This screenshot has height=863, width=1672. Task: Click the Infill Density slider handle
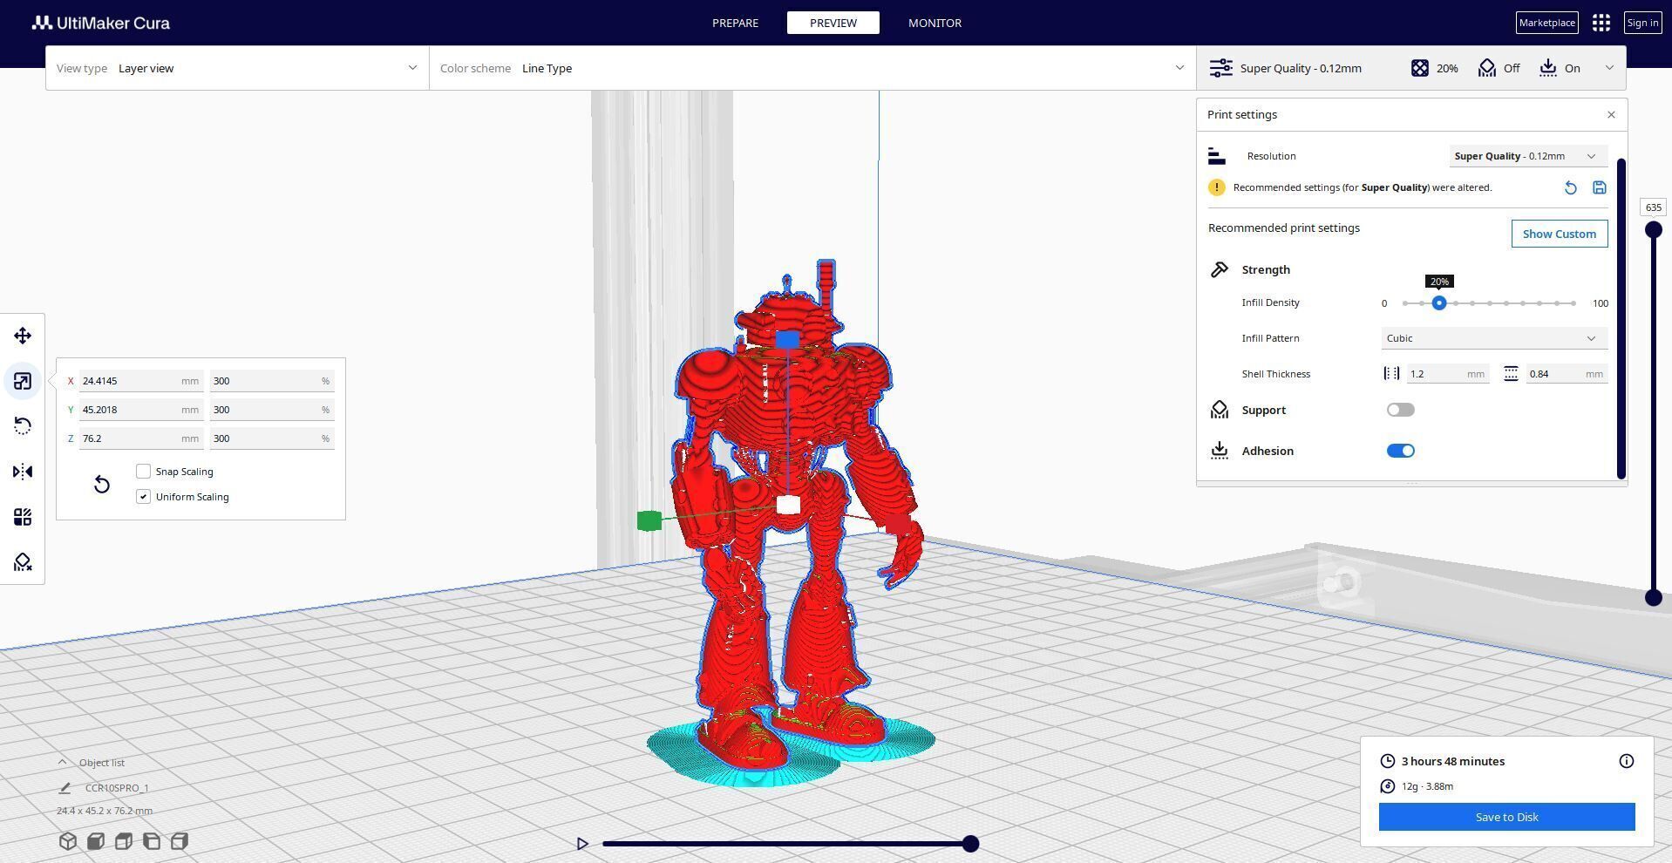point(1439,303)
